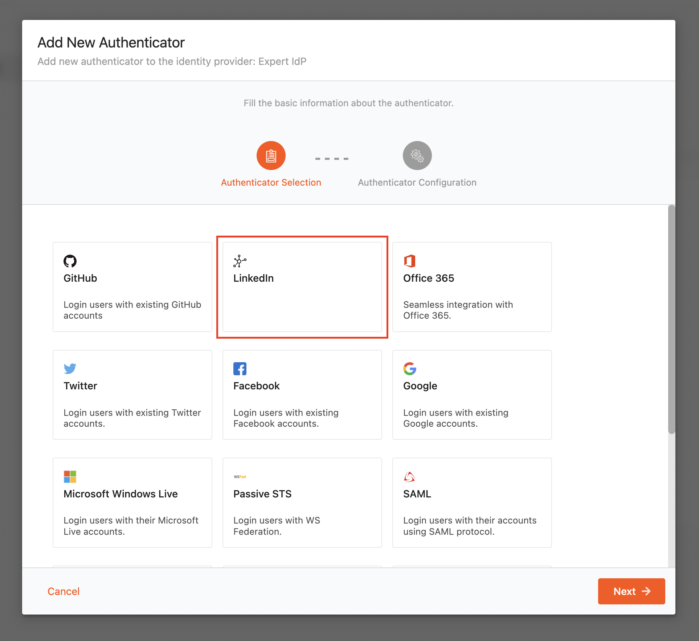Click the WSFed Passive STS icon
Viewport: 699px width, 641px height.
240,477
